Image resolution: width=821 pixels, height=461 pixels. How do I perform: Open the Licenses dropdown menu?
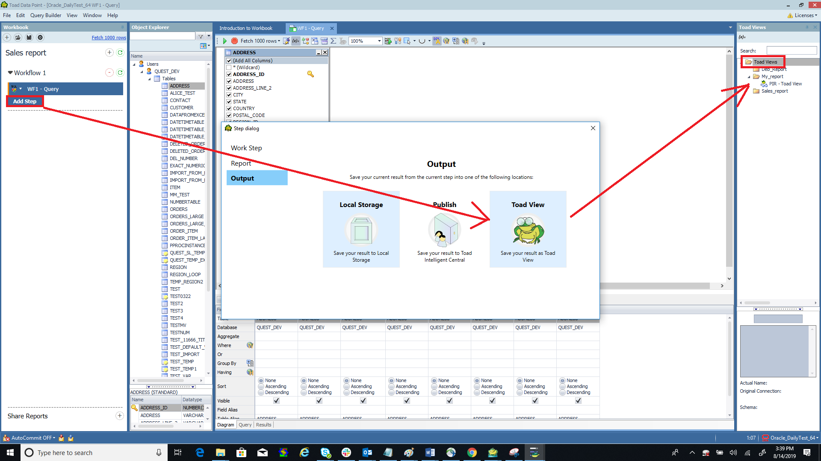tap(803, 15)
